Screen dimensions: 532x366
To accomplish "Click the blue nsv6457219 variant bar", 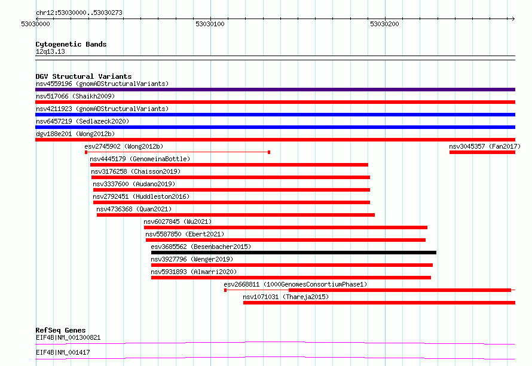I will coord(275,127).
